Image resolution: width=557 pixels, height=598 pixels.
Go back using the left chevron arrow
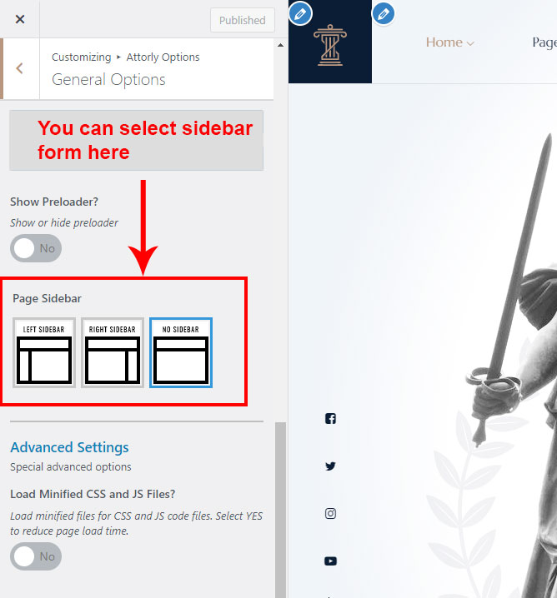(20, 68)
